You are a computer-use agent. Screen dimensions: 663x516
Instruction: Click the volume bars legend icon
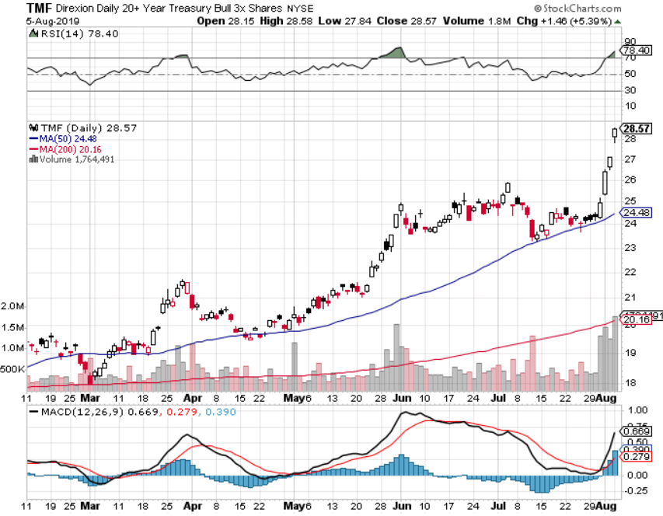[33, 159]
